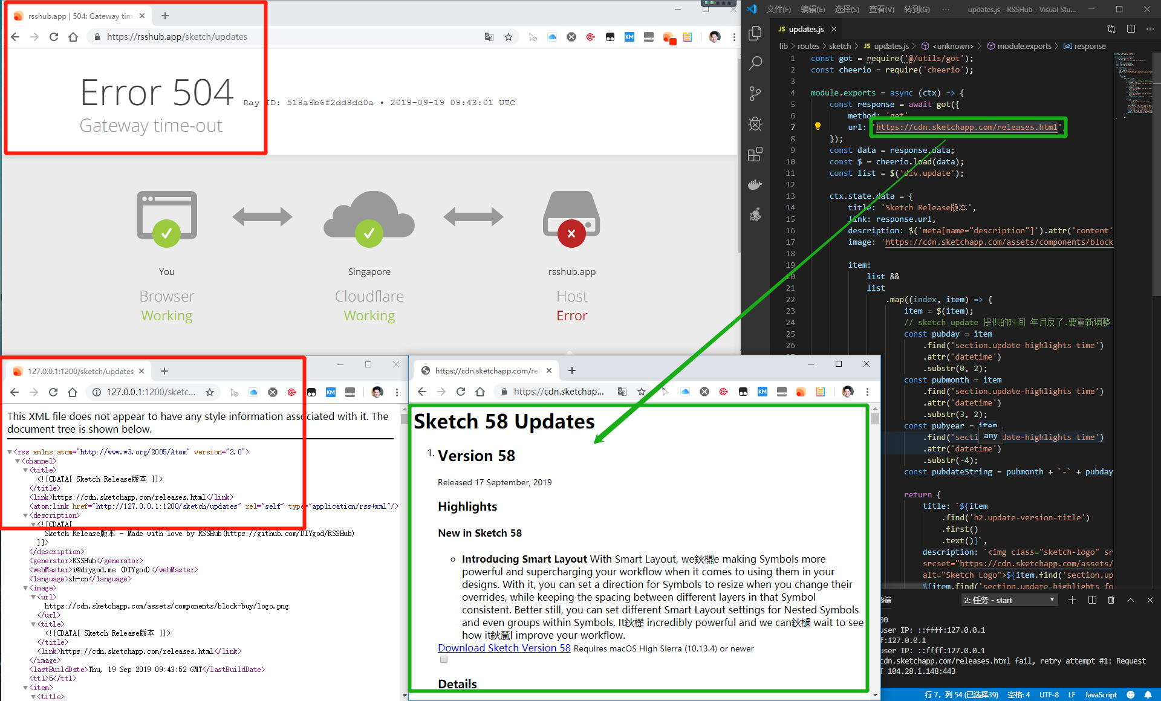Open the Debug view in VS Code

755,124
